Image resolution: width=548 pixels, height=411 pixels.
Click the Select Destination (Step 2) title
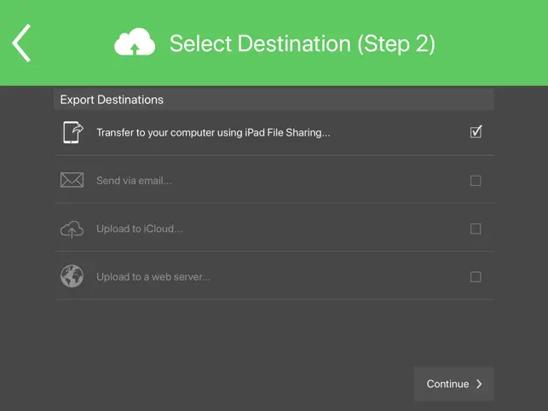pyautogui.click(x=303, y=43)
